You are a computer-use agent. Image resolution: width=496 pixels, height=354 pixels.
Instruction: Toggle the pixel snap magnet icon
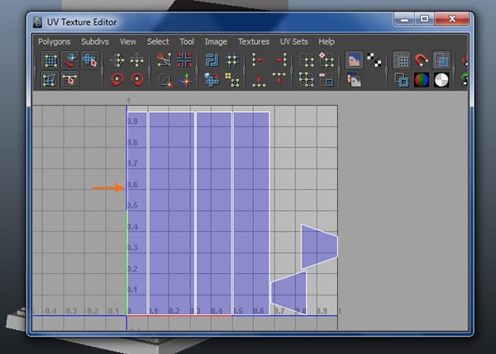(x=422, y=60)
